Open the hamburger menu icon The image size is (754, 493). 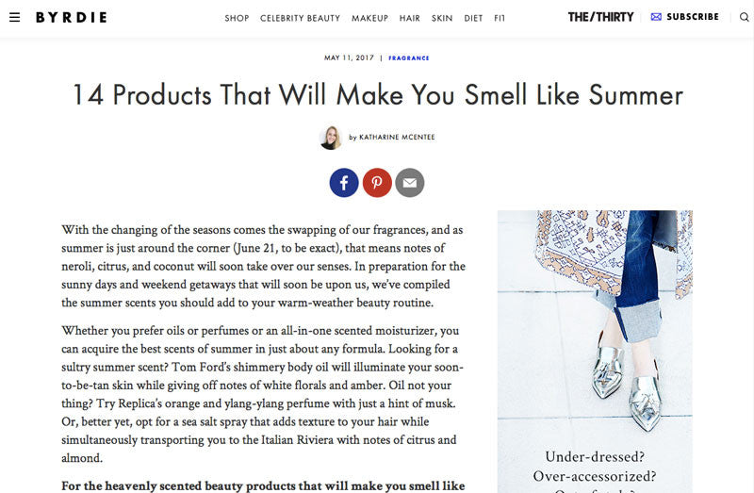pyautogui.click(x=14, y=17)
